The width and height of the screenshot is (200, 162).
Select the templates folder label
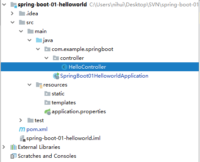(64, 103)
